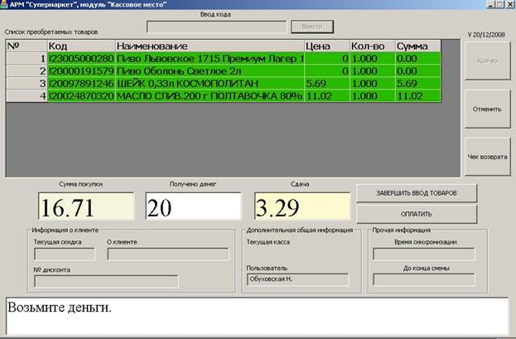
Task: Select row ШЕЙК 0,33л КОСМОПОЛИТАН
Action: coord(224,84)
